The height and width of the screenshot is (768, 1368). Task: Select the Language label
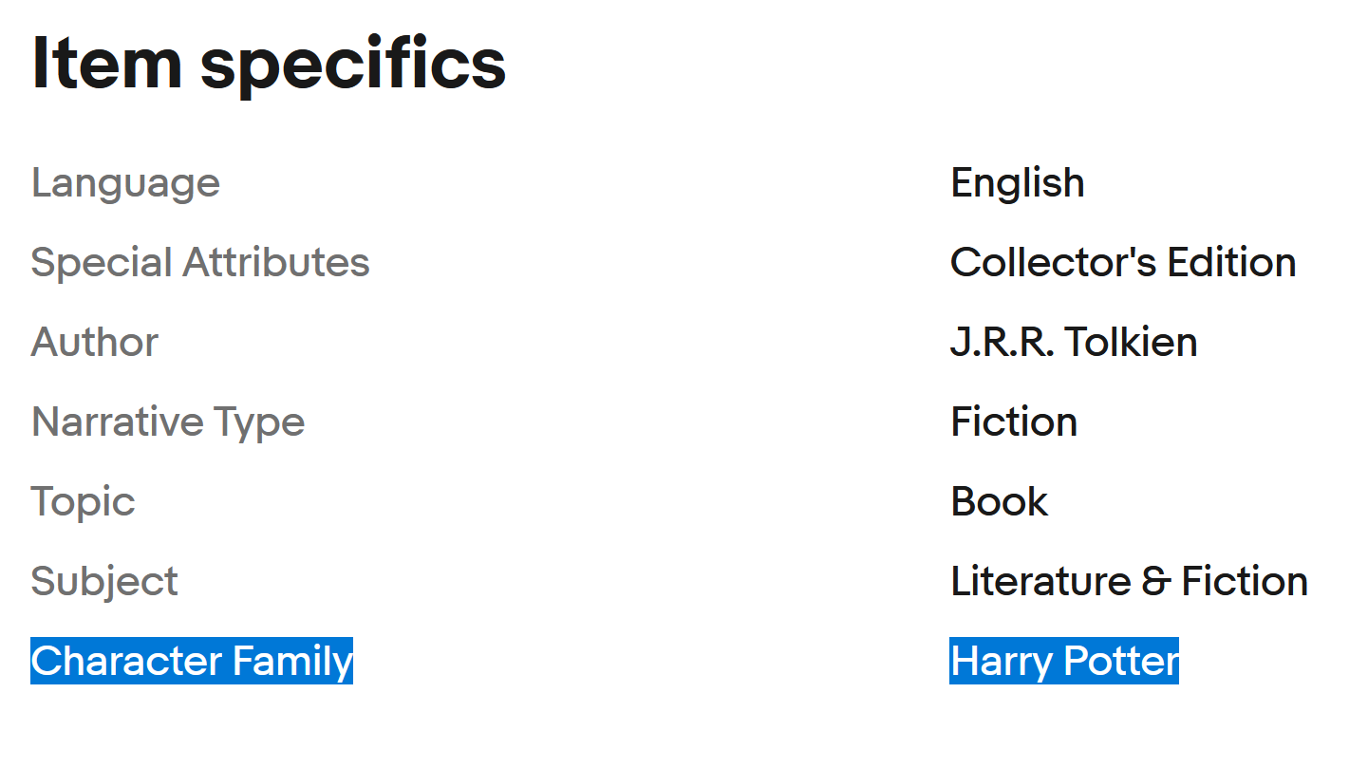coord(125,182)
